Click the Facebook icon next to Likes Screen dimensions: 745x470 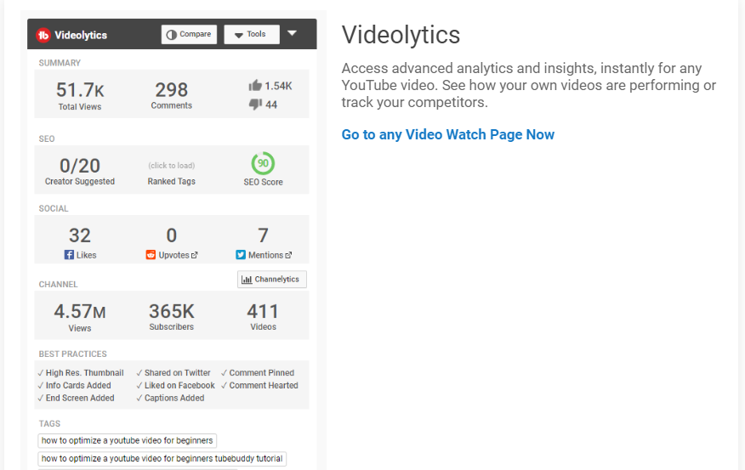pyautogui.click(x=69, y=255)
